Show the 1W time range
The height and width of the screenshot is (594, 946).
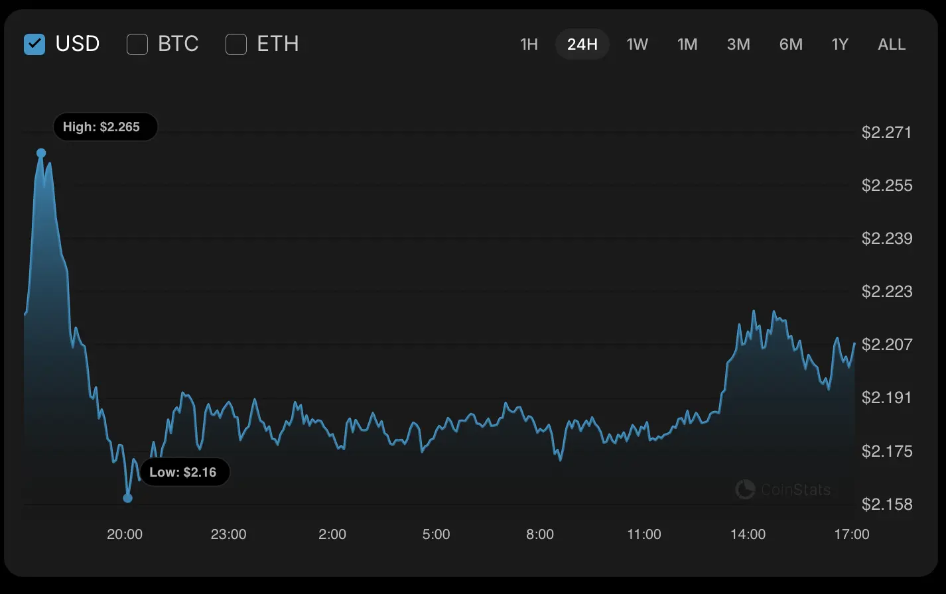point(637,44)
